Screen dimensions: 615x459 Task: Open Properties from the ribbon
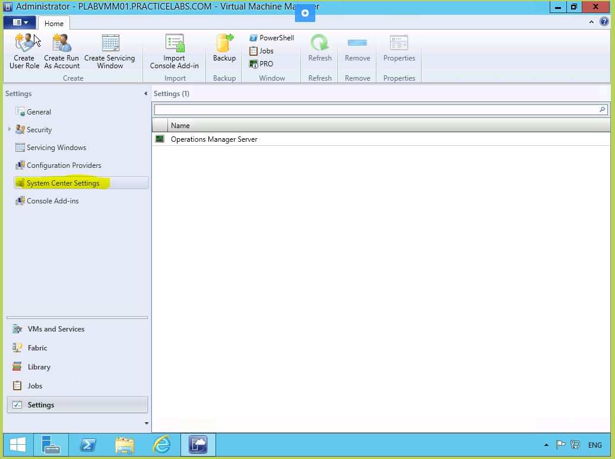click(x=399, y=48)
